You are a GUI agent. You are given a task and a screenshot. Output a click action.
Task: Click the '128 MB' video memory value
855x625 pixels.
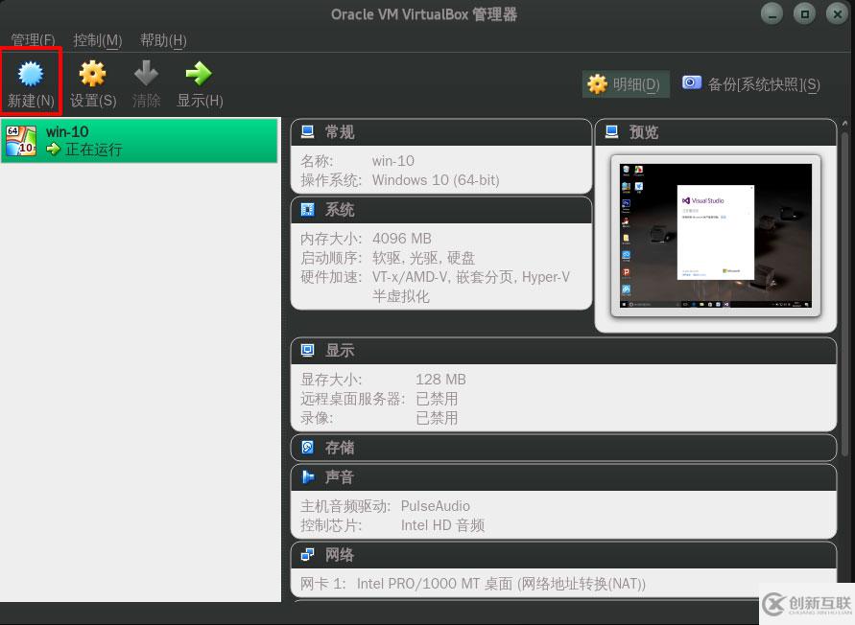(440, 380)
